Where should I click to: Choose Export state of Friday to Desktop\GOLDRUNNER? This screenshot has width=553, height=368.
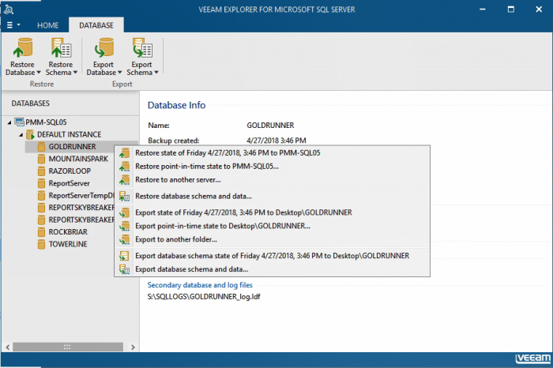coord(272,212)
